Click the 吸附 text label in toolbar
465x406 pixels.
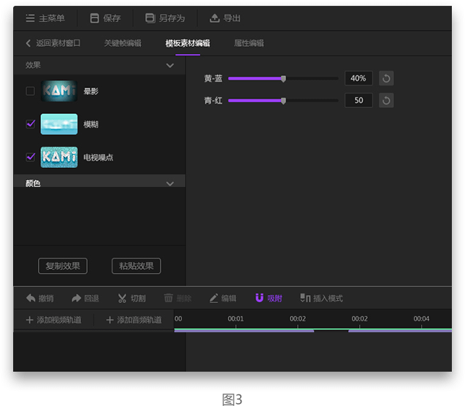[274, 299]
